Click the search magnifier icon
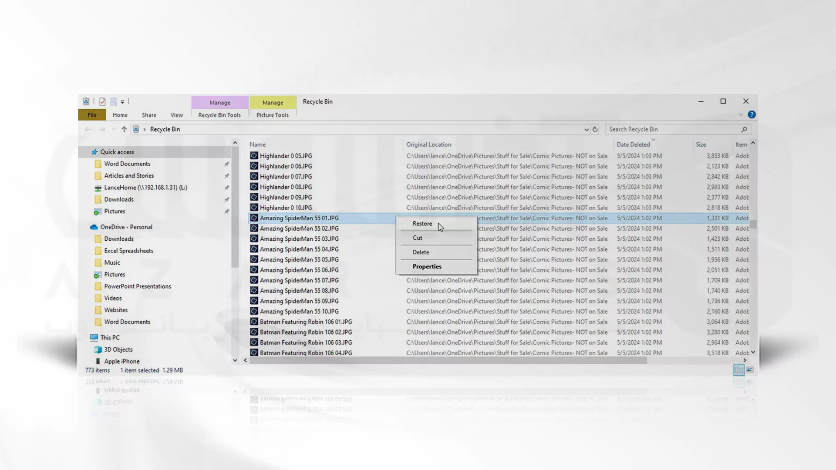Screen dimensions: 836x470 click(x=744, y=129)
